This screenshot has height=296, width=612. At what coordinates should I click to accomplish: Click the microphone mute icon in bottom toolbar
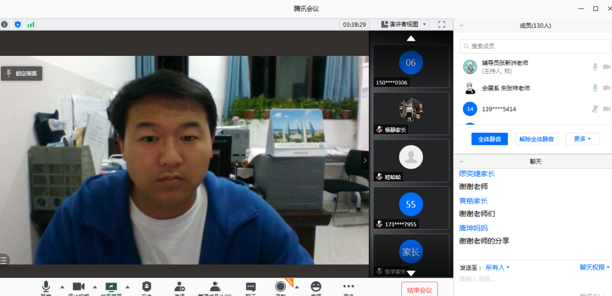pyautogui.click(x=46, y=287)
